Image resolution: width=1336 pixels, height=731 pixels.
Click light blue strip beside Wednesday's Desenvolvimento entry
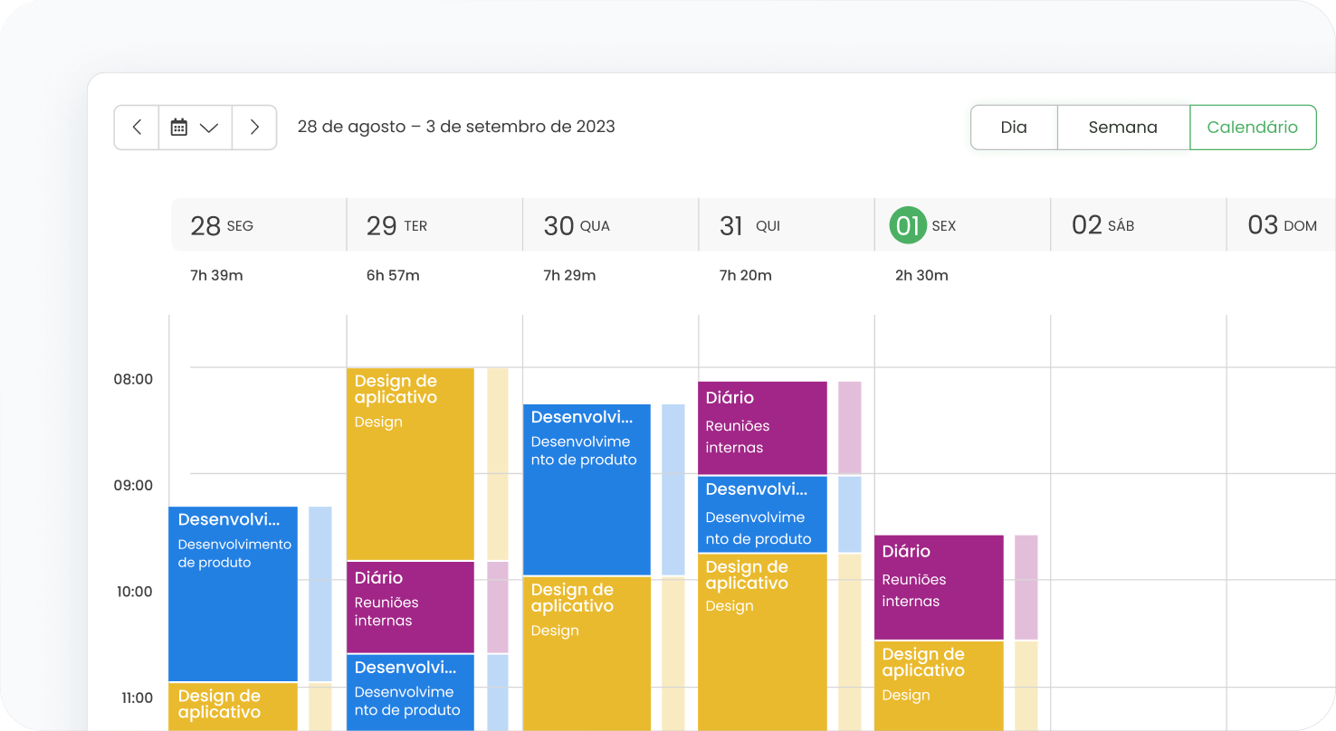[x=673, y=489]
